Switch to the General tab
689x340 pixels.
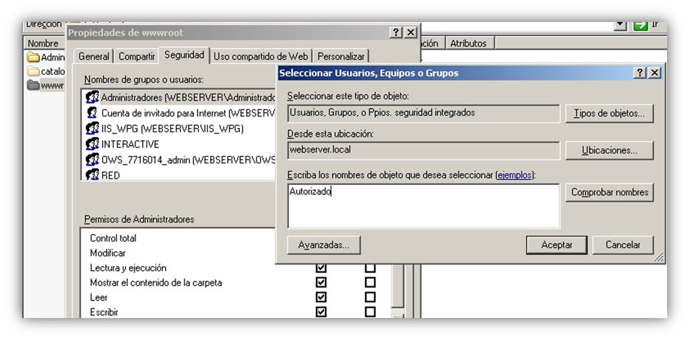(x=94, y=57)
